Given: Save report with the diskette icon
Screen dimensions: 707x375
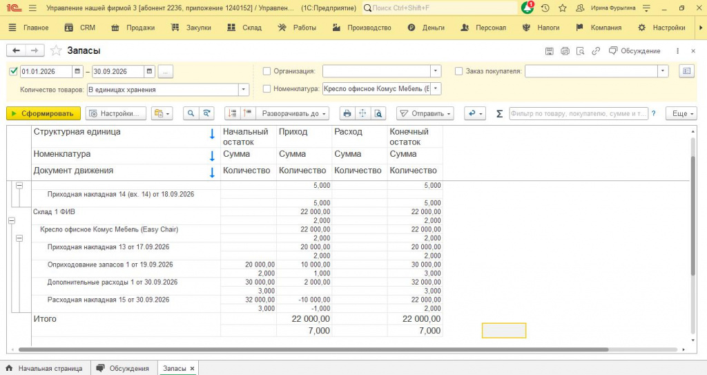Looking at the screenshot, I should pos(549,51).
